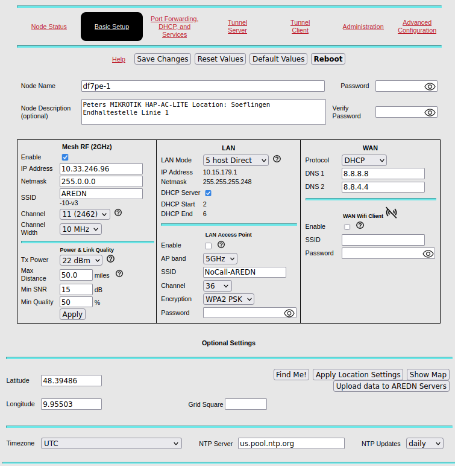The height and width of the screenshot is (466, 455).
Task: Open the WAN Protocol DHCP dropdown
Action: (364, 160)
